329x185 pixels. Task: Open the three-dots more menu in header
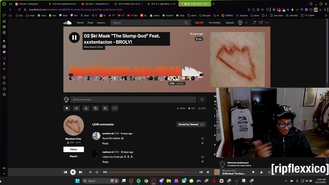point(267,23)
